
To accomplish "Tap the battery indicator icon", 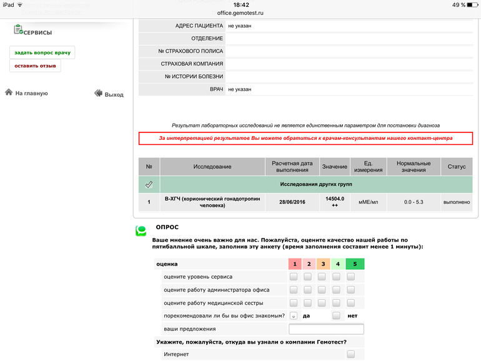I will tap(472, 5).
